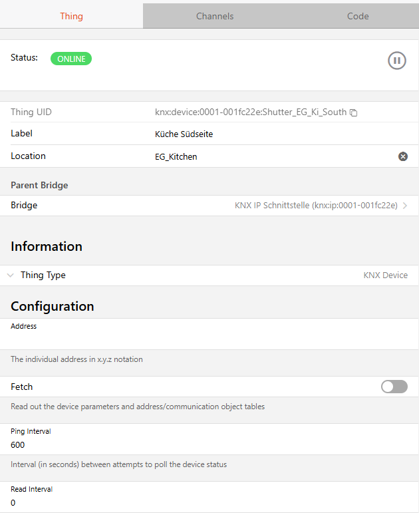The image size is (419, 513).
Task: Open the Code tab
Action: [x=358, y=16]
